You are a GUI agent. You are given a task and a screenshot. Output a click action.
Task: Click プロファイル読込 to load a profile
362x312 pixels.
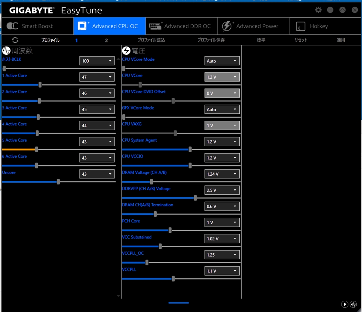[x=151, y=40]
